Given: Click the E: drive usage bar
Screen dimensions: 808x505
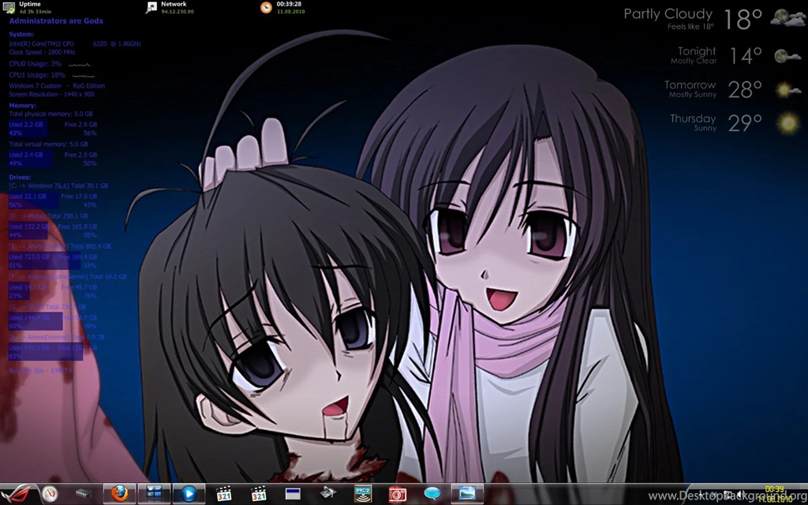Looking at the screenshot, I should [44, 261].
